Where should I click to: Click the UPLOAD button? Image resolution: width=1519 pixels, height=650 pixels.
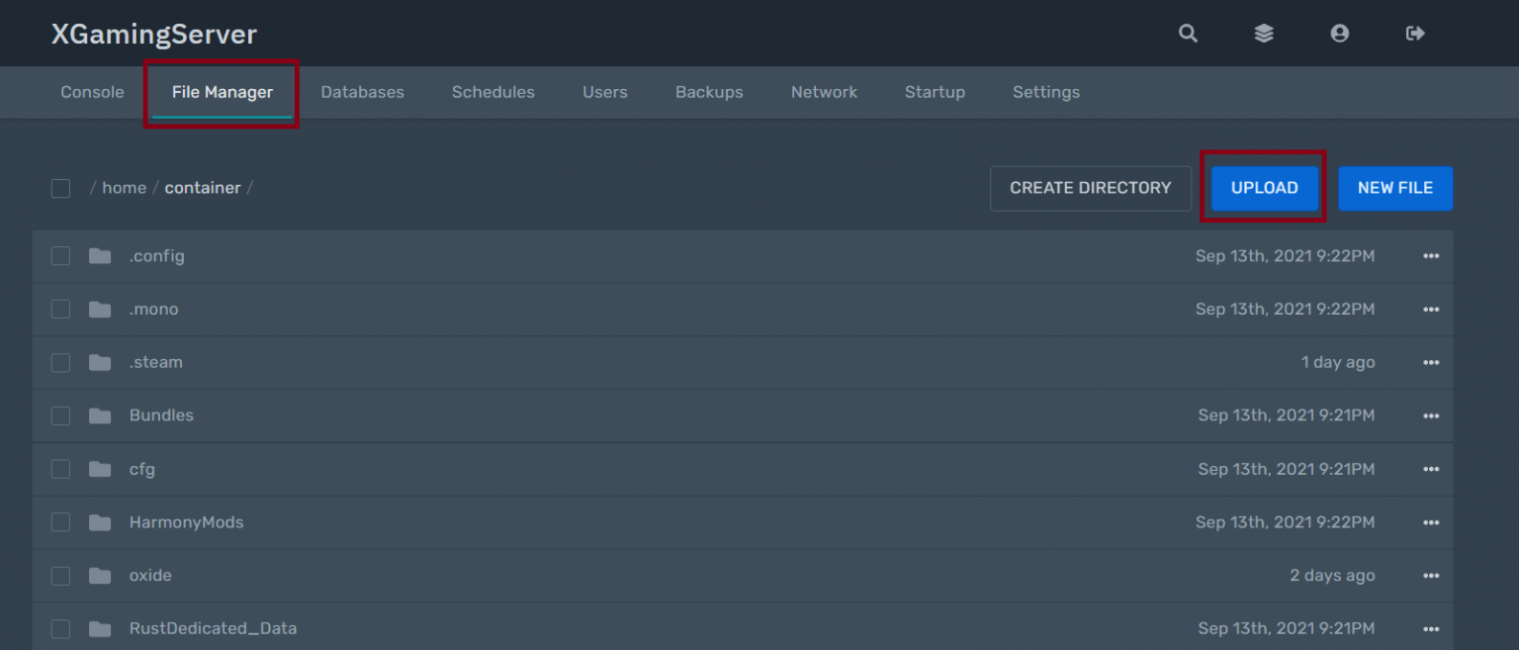click(x=1264, y=188)
